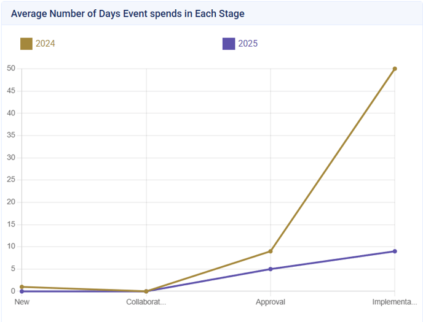
Task: Click the gold 2024 legend color swatch
Action: click(26, 44)
